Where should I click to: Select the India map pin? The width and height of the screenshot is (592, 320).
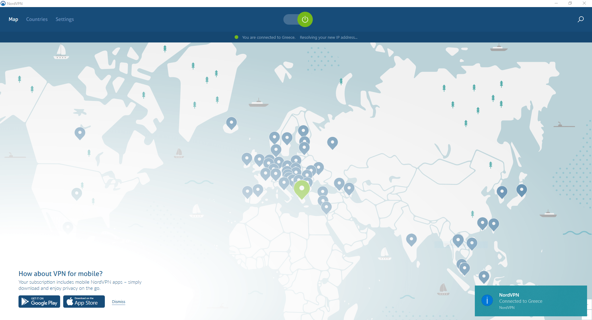point(411,239)
